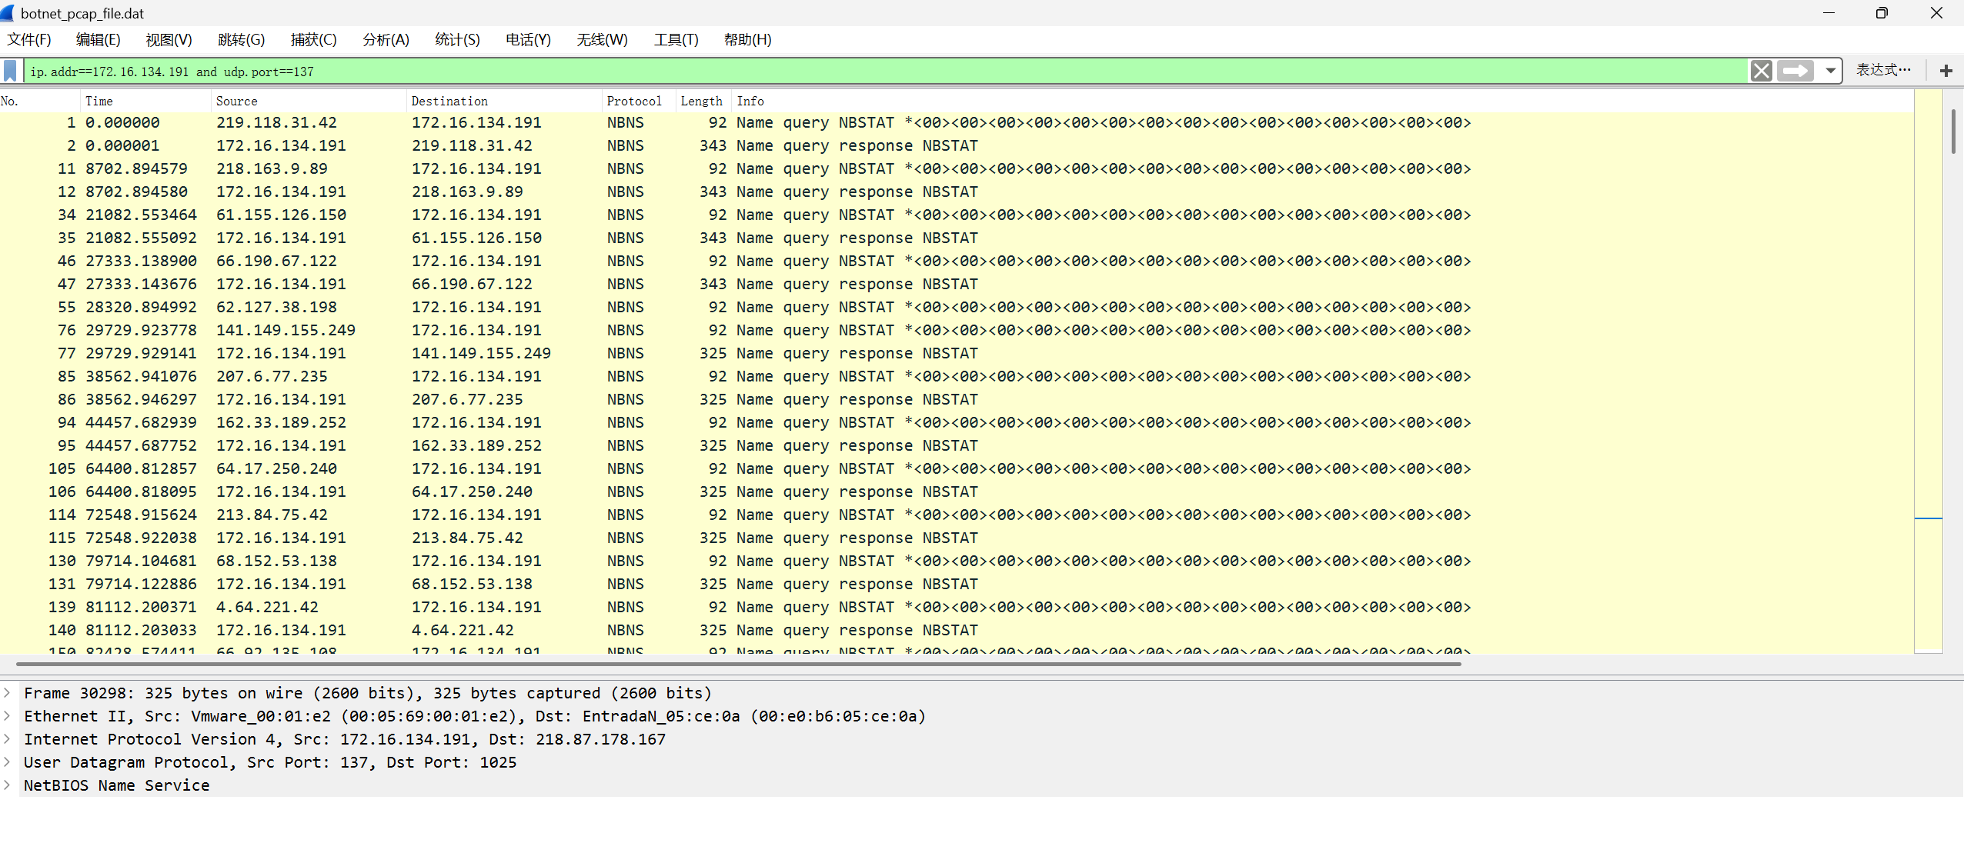The width and height of the screenshot is (1964, 853).
Task: Expand the User Datagram Protocol row
Action: point(8,762)
